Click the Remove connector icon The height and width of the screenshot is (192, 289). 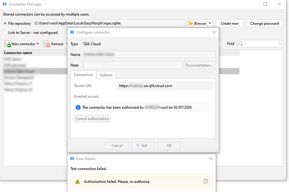point(46,44)
